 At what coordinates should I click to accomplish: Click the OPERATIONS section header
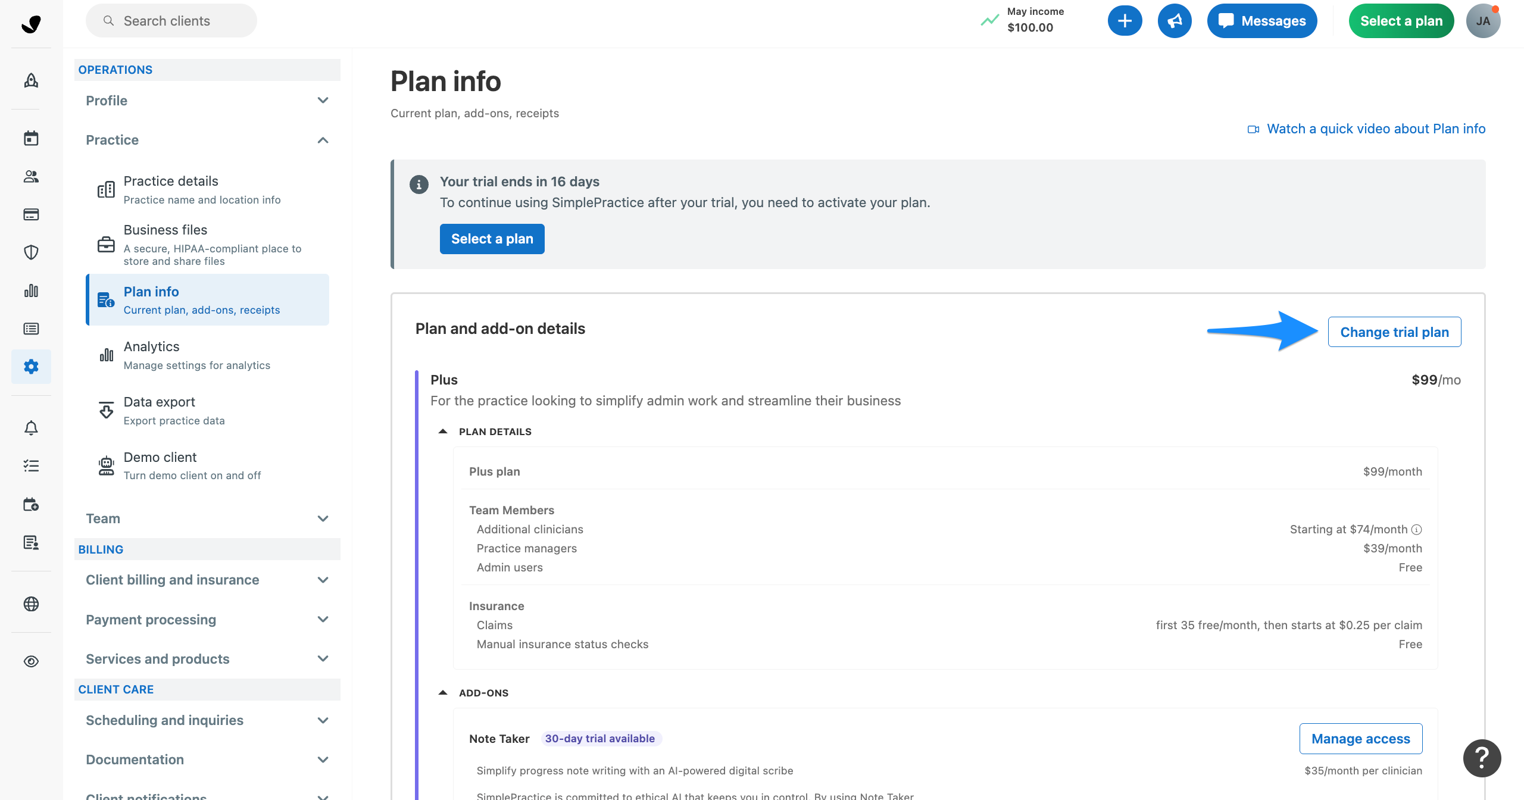(207, 70)
